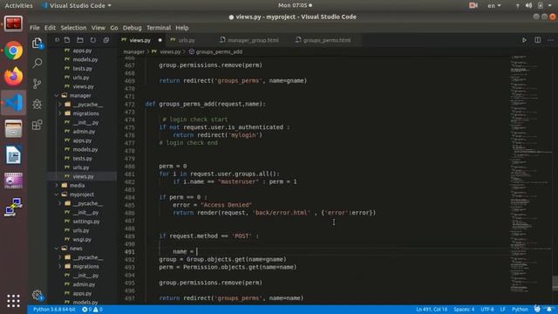The image size is (558, 314).
Task: Open Files manager from dock
Action: (x=14, y=129)
